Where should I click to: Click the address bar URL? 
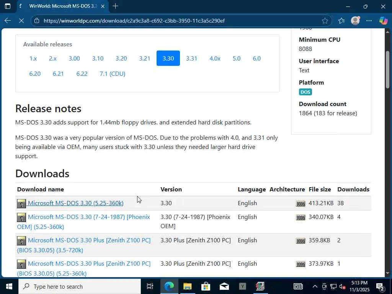coord(134,21)
